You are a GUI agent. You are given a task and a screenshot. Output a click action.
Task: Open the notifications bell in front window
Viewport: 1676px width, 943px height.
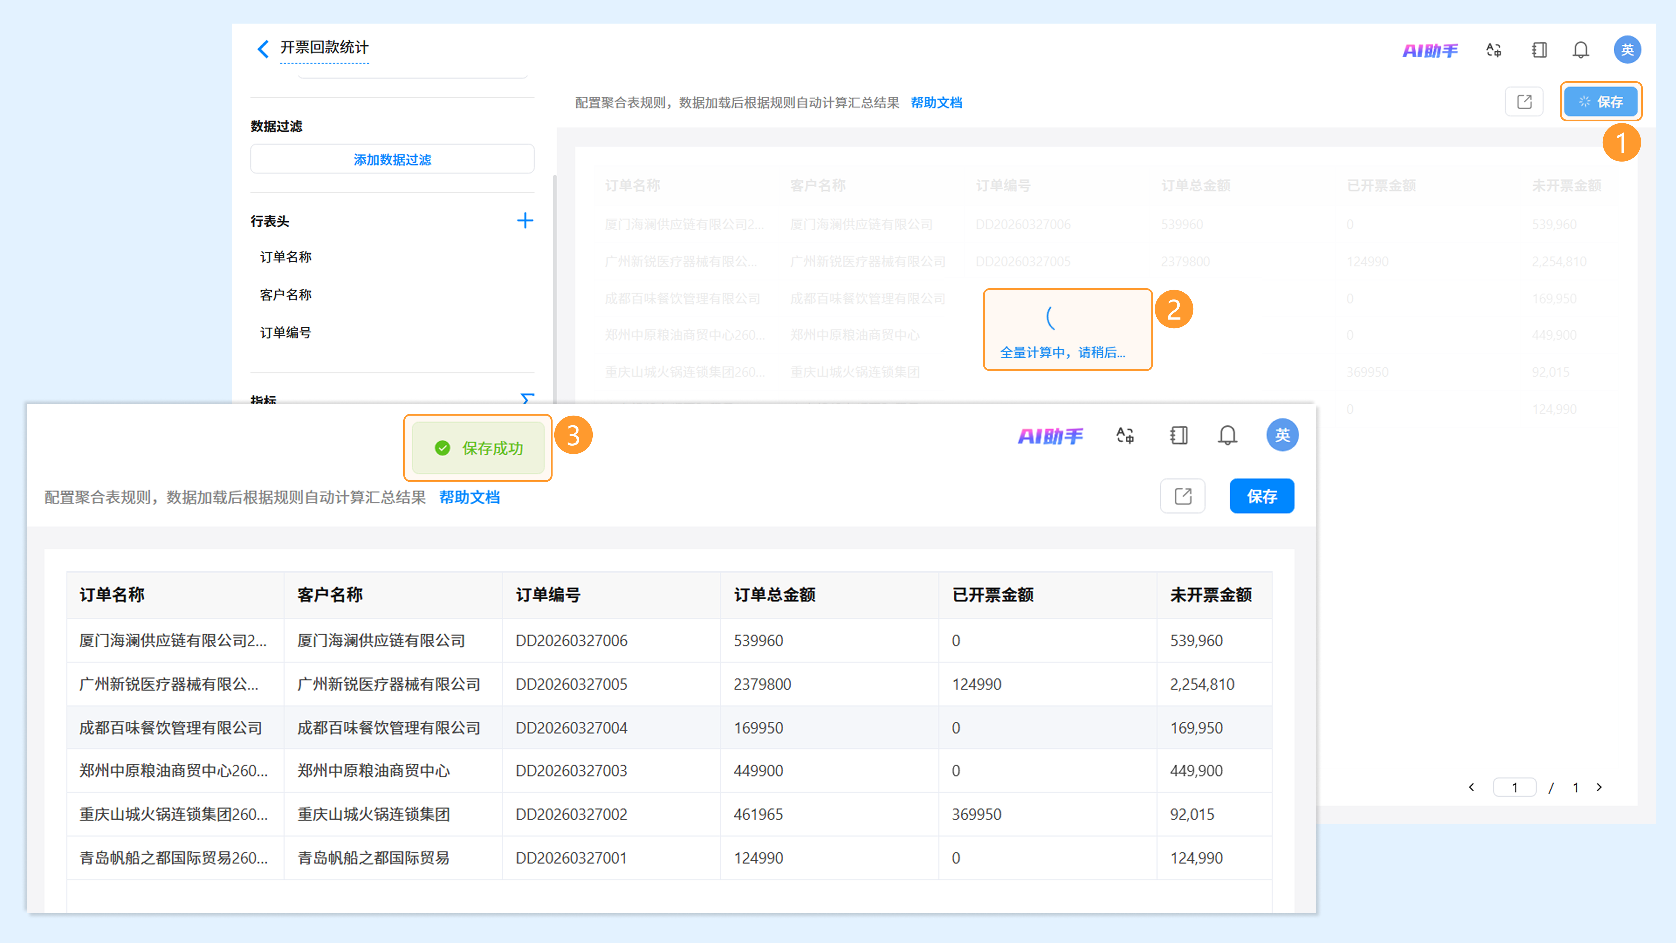(x=1227, y=435)
